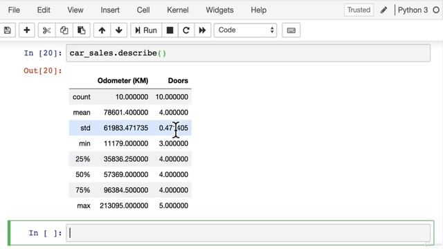Click the std row label

pyautogui.click(x=85, y=128)
